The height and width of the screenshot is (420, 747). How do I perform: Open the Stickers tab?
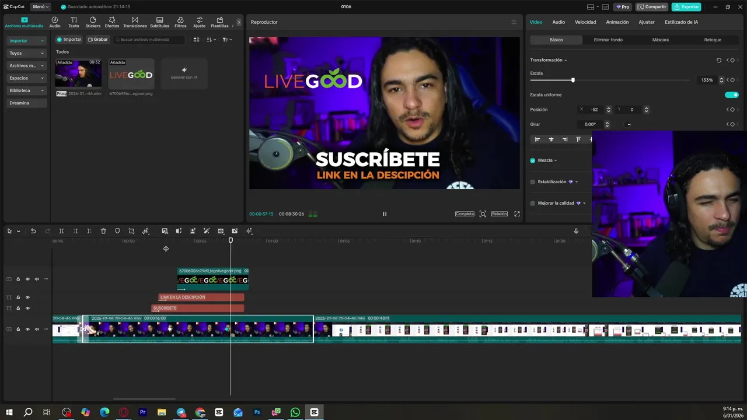[93, 22]
